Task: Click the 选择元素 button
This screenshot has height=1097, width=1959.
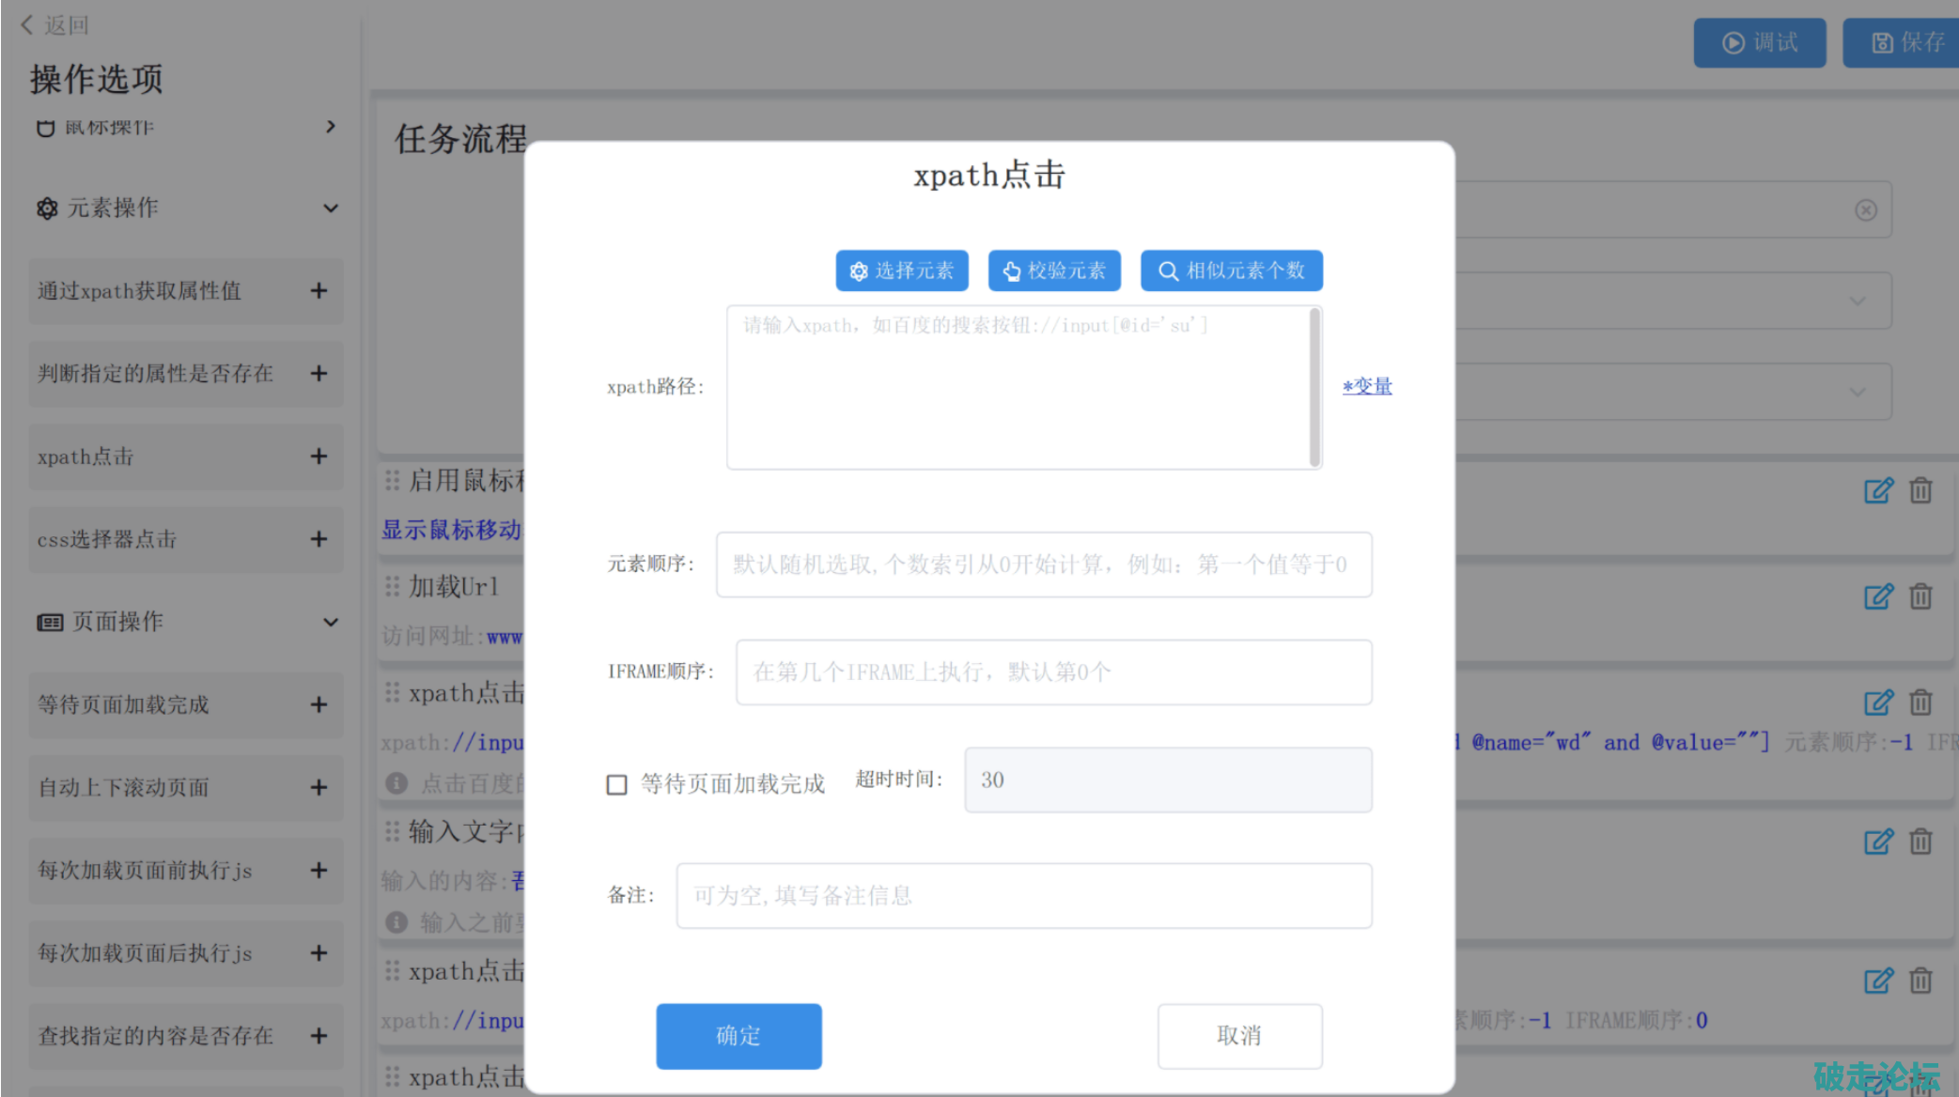Action: pos(901,270)
